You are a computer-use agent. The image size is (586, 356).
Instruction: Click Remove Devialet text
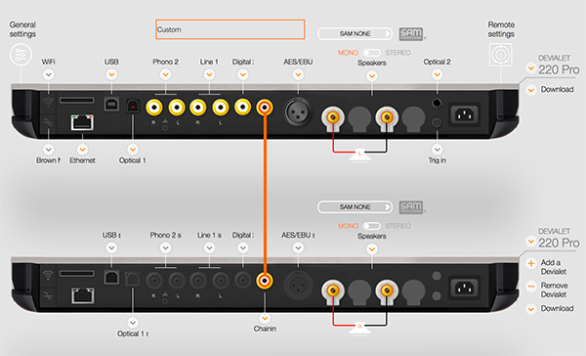pos(554,290)
